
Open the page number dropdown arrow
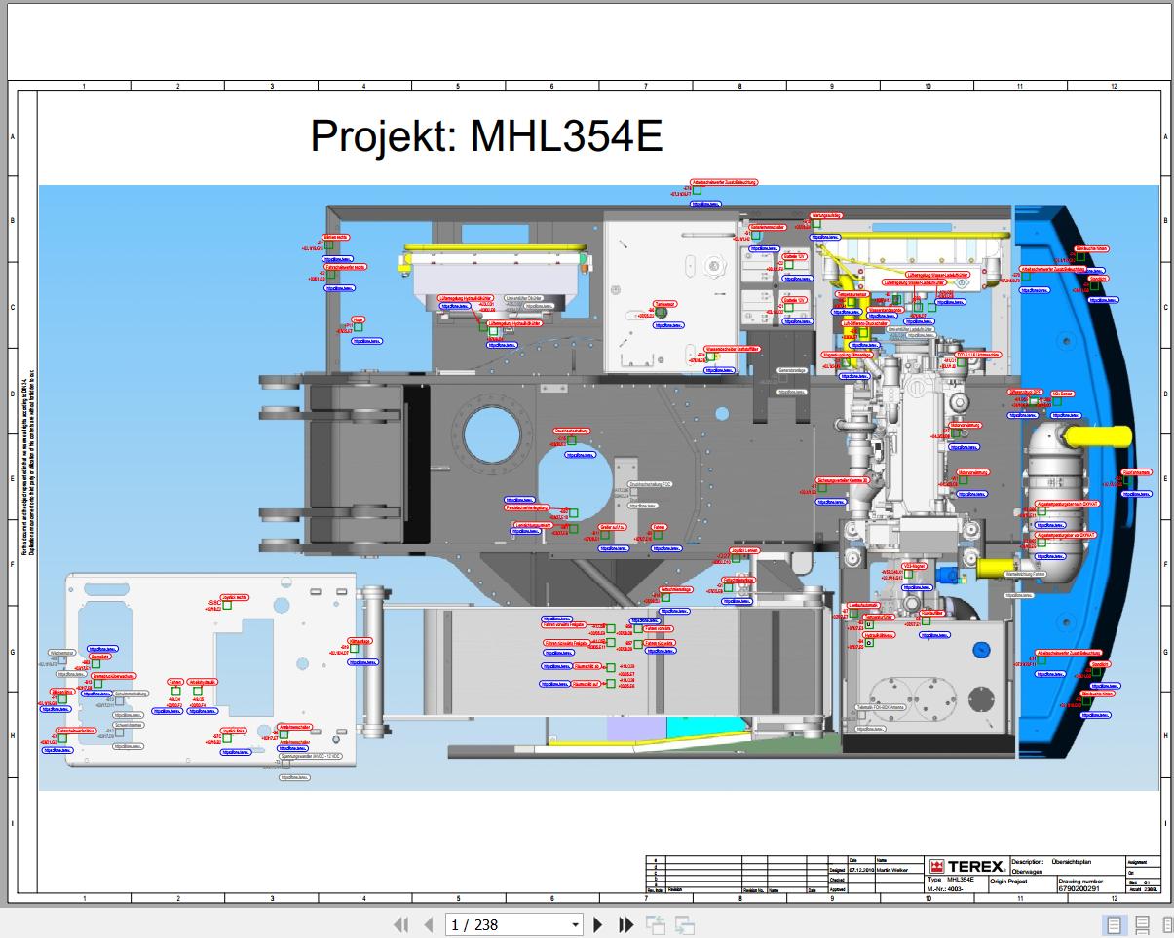(575, 924)
